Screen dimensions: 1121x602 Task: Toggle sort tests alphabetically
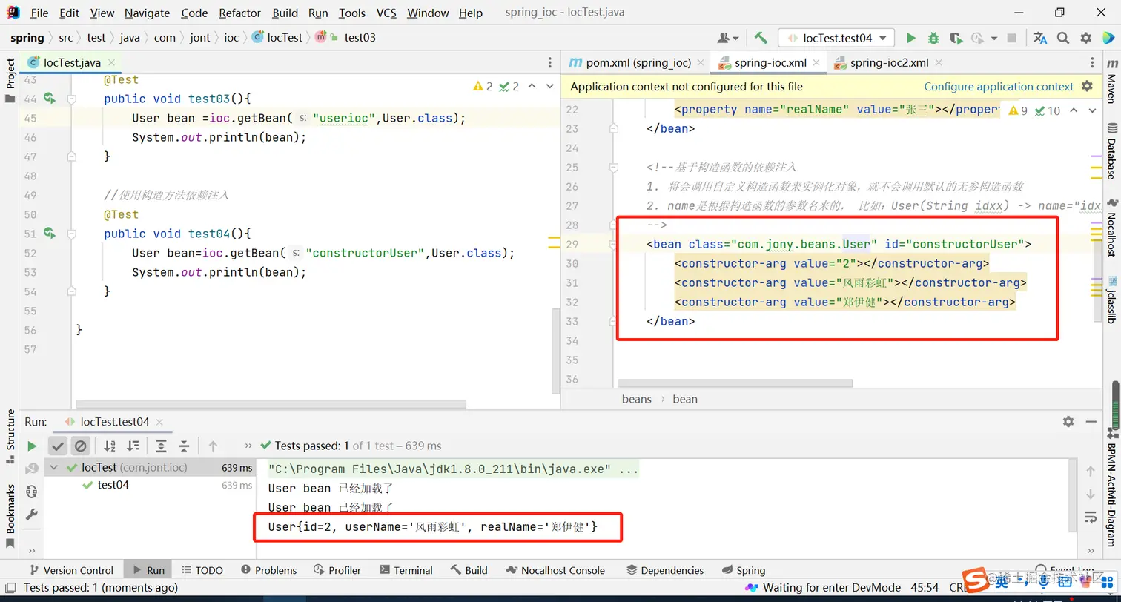click(110, 446)
